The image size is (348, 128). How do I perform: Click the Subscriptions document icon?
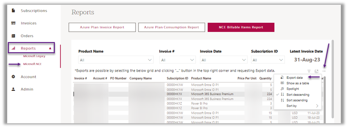[x=14, y=10]
